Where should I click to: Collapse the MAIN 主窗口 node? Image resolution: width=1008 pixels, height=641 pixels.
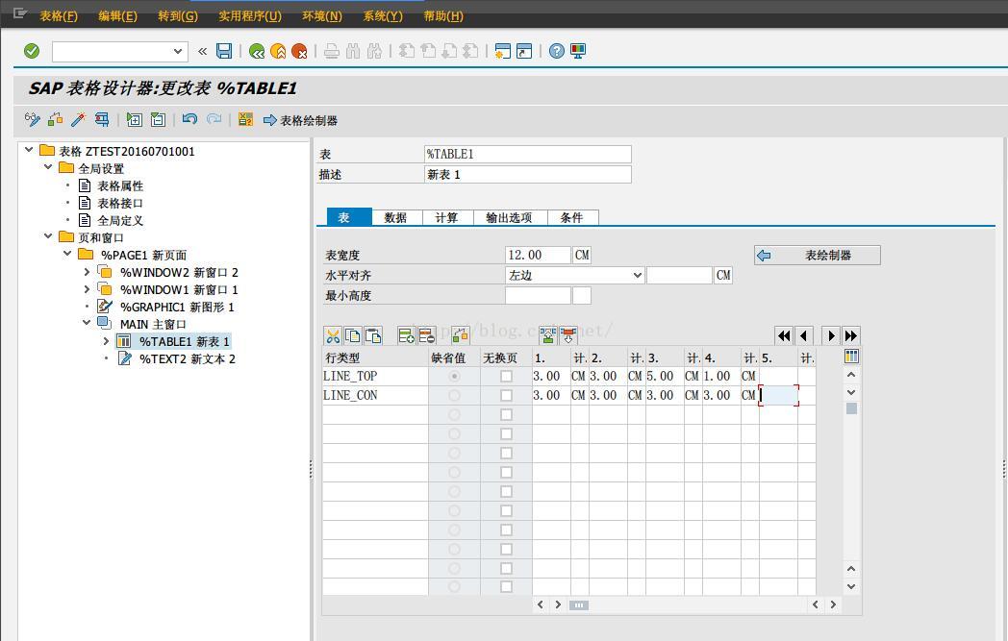coord(87,323)
